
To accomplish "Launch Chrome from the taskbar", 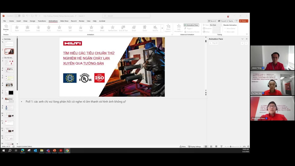I will pyautogui.click(x=67, y=150).
